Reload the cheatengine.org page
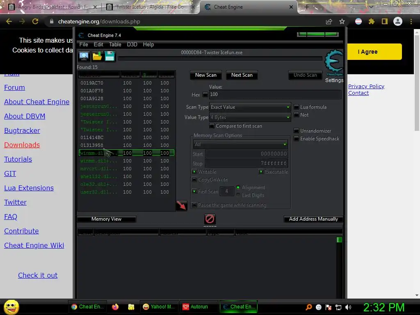Screen dimensions: 420x315 (35, 21)
